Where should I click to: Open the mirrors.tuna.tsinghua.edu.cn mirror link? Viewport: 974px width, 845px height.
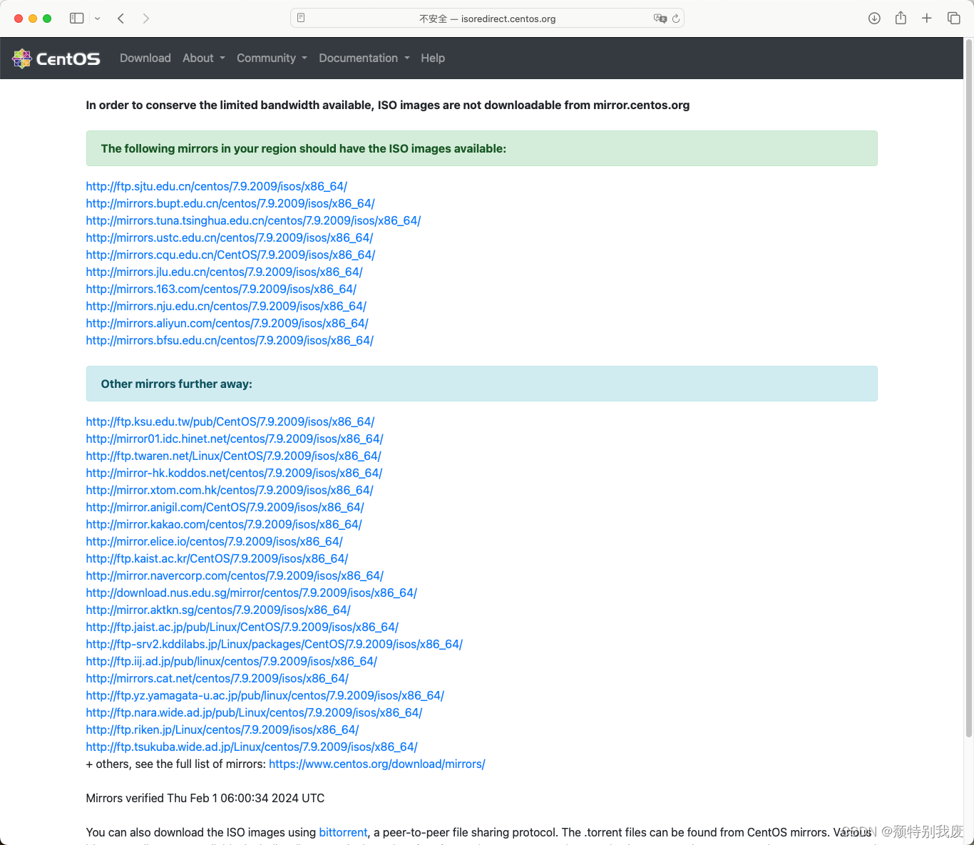[253, 220]
